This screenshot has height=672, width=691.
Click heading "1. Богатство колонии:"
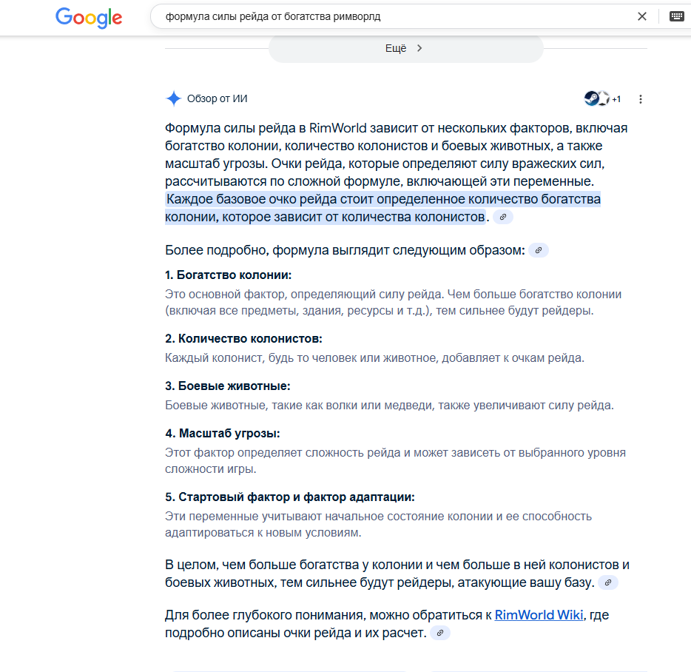229,275
